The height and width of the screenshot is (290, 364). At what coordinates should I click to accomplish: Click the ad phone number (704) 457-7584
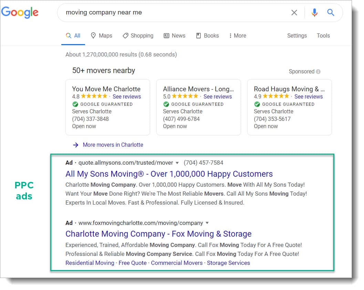(x=204, y=163)
